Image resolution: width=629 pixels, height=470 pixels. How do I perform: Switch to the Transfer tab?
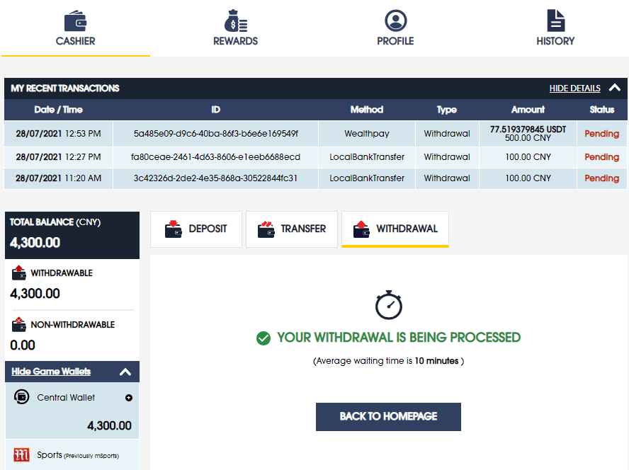(x=292, y=229)
